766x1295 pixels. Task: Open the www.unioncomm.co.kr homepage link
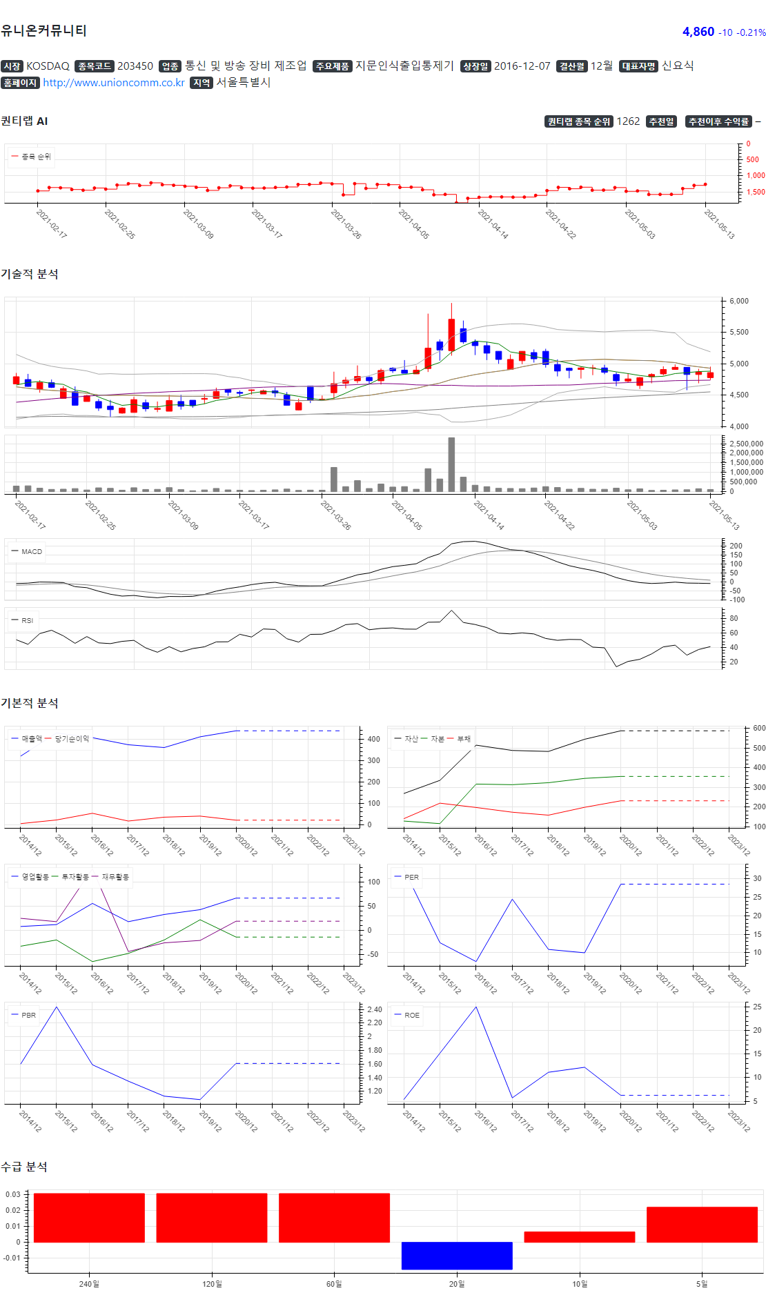click(114, 83)
